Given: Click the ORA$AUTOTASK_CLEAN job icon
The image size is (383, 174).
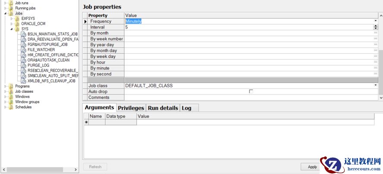Looking at the screenshot, I should (x=23, y=60).
